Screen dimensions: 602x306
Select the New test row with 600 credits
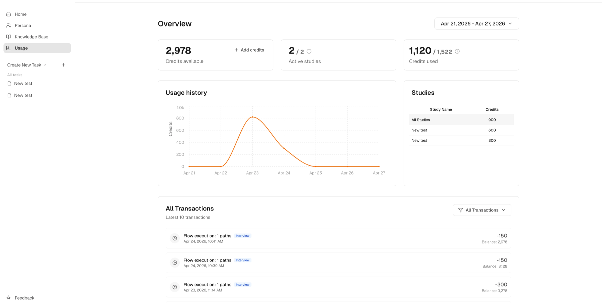tap(461, 130)
